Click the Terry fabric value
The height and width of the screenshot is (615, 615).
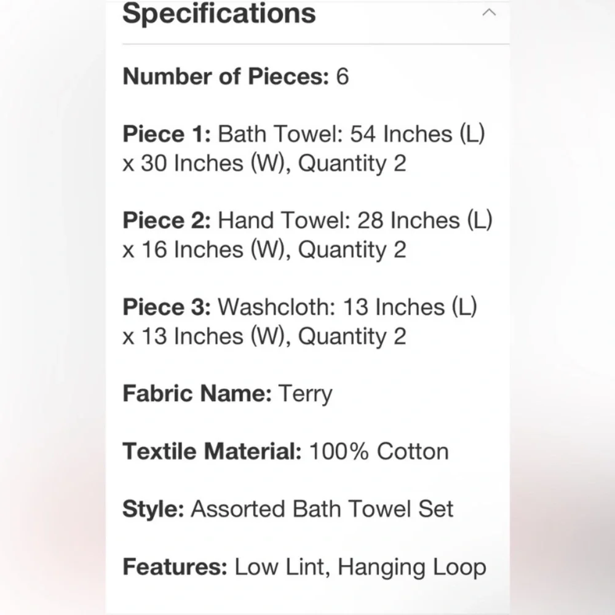pos(306,394)
